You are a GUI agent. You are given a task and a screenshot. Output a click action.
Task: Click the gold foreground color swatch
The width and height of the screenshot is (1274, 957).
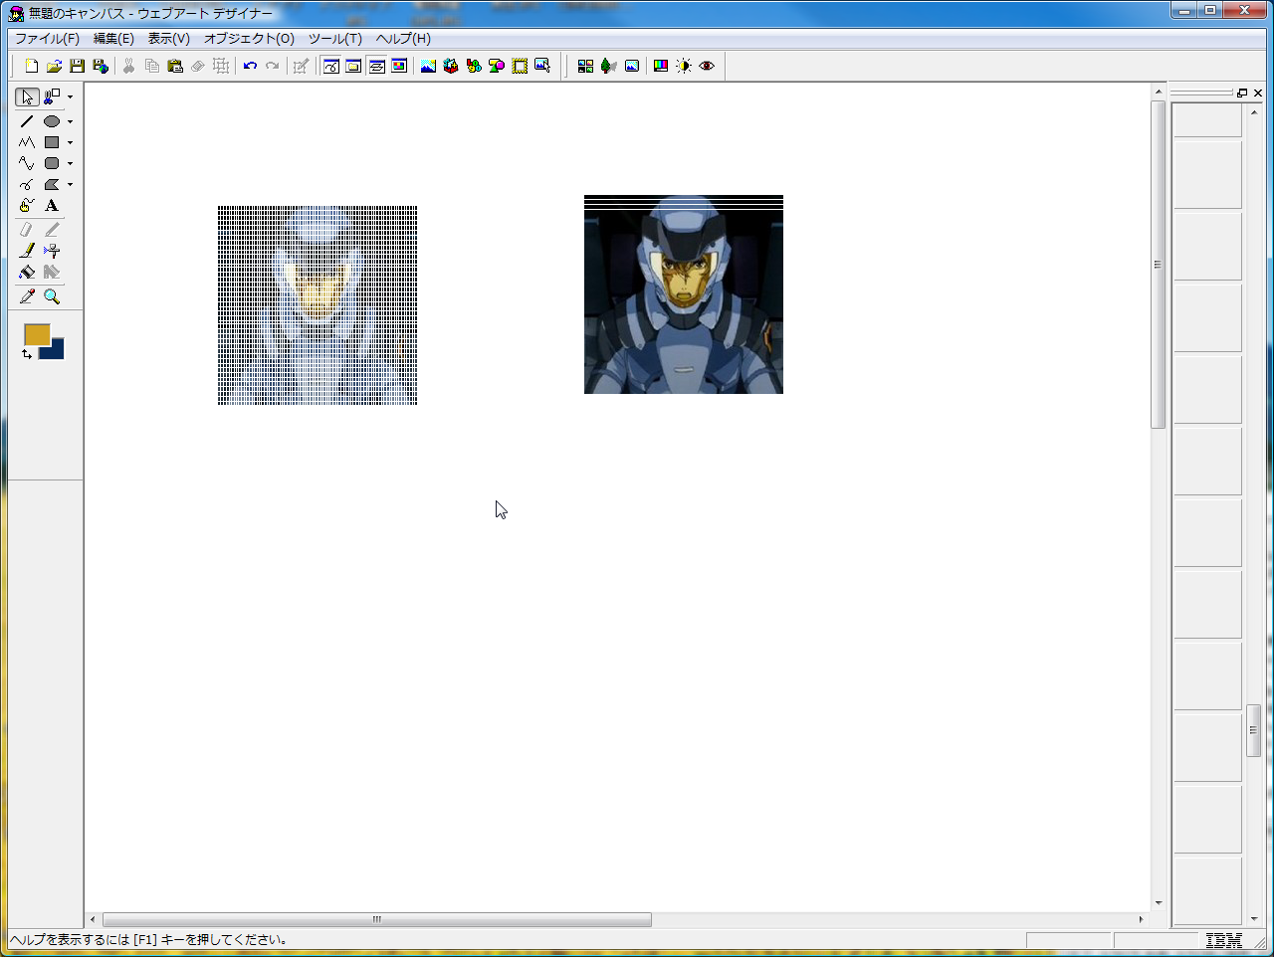tap(37, 335)
